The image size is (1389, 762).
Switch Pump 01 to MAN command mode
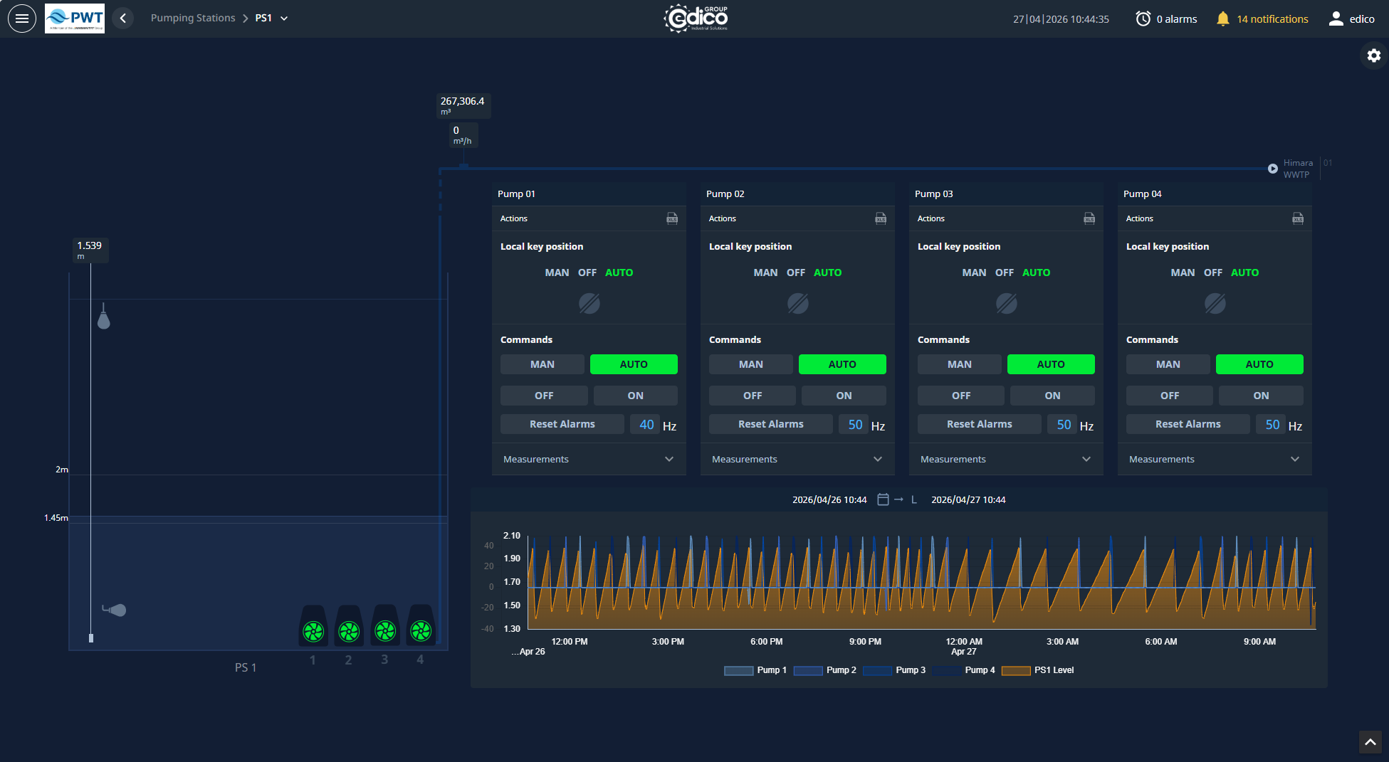542,364
